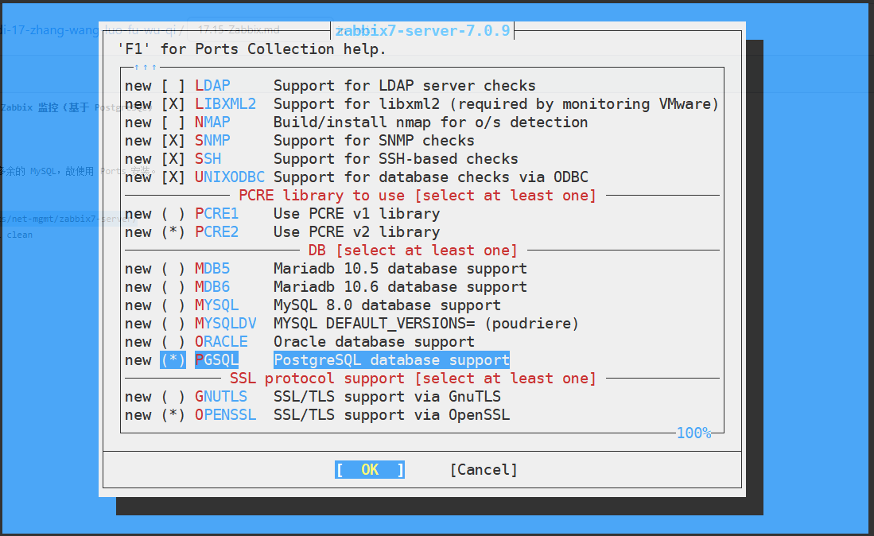The height and width of the screenshot is (536, 874).
Task: Click the 'F1 for Ports Collection help' text
Action: point(251,49)
